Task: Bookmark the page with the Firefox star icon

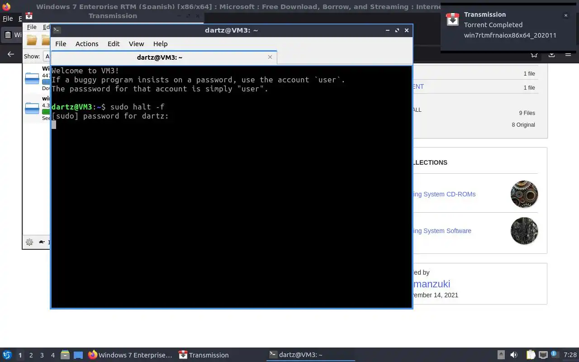Action: click(534, 54)
